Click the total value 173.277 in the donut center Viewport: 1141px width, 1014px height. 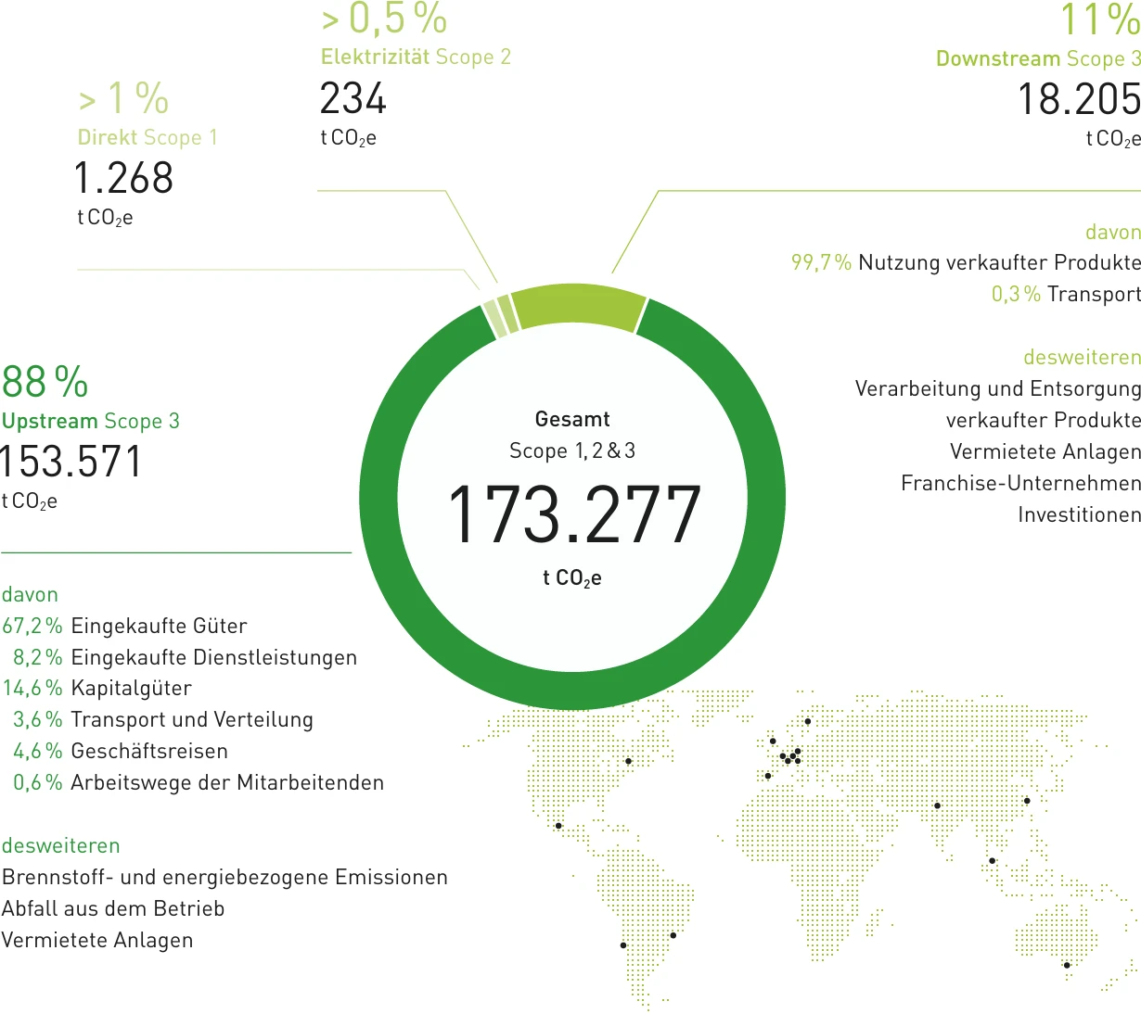tap(572, 514)
